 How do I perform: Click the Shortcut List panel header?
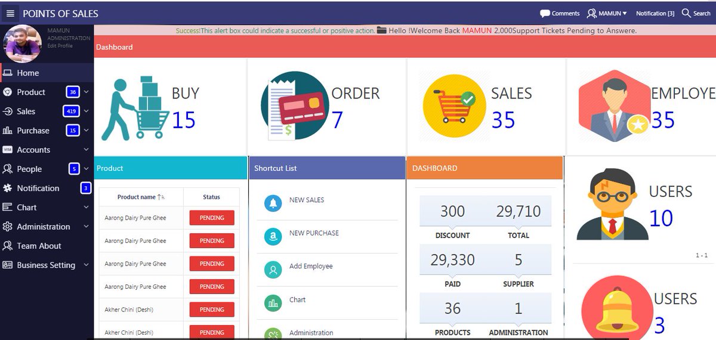pyautogui.click(x=327, y=168)
